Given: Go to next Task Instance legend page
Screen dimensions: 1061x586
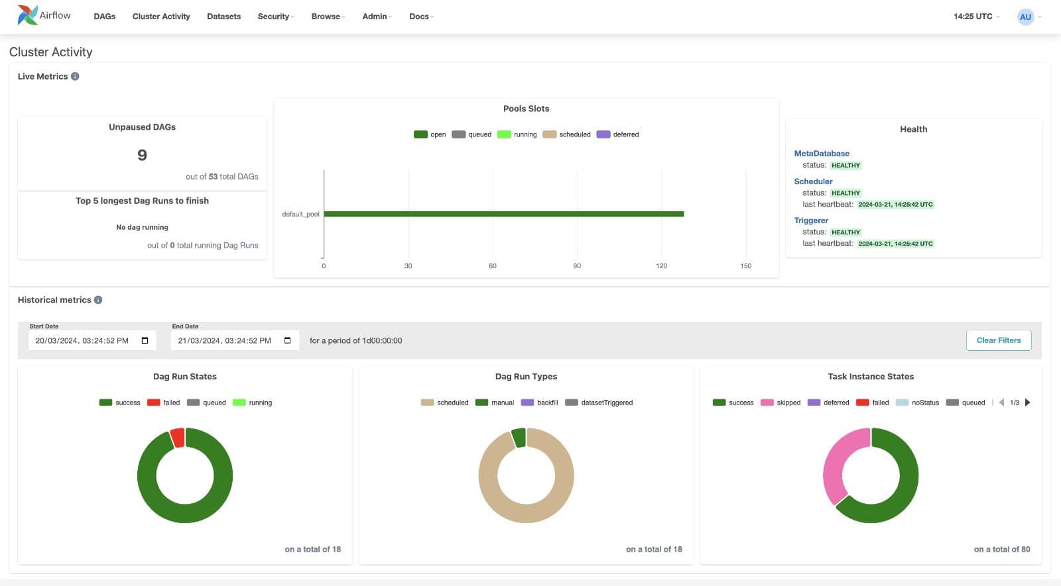Looking at the screenshot, I should click(x=1028, y=403).
